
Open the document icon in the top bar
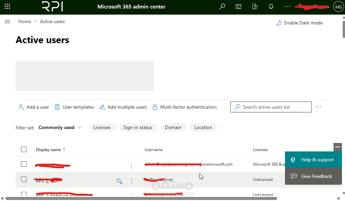254,6
